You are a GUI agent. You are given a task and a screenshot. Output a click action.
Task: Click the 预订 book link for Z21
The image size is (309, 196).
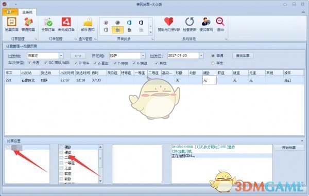tap(287, 80)
